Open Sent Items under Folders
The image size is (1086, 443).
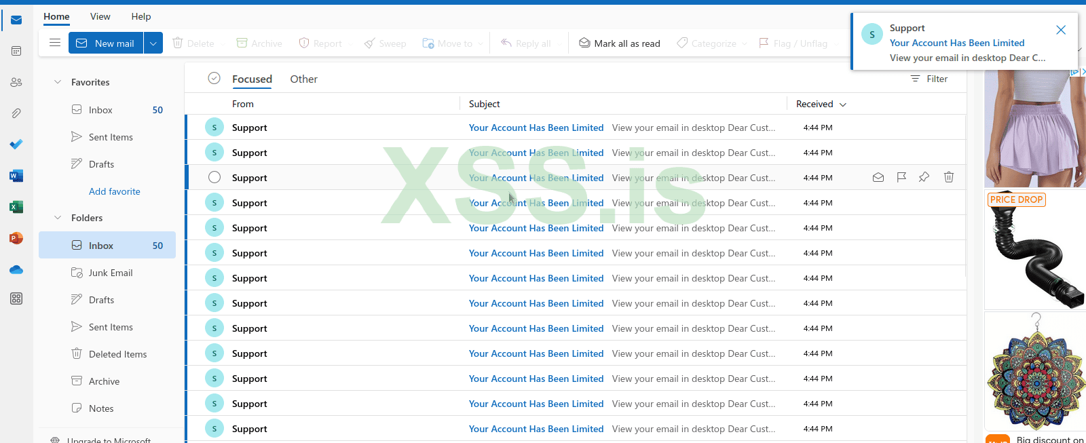107,327
